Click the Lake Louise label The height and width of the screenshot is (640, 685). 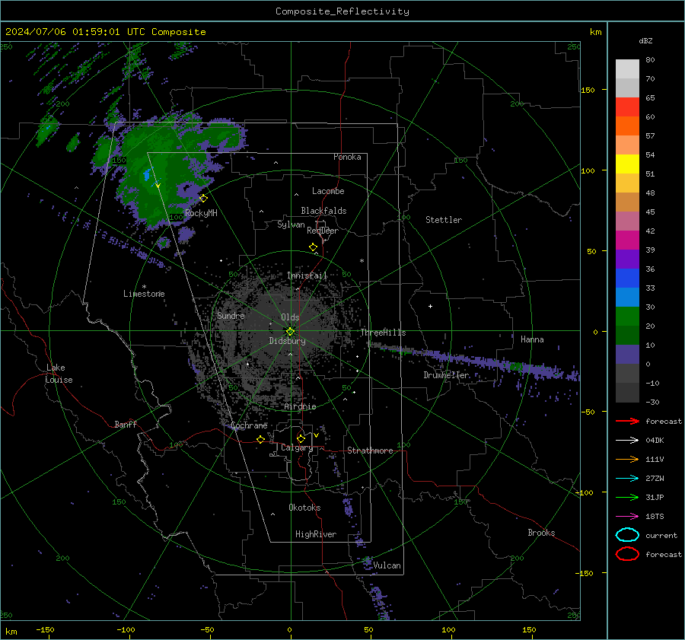coord(59,374)
